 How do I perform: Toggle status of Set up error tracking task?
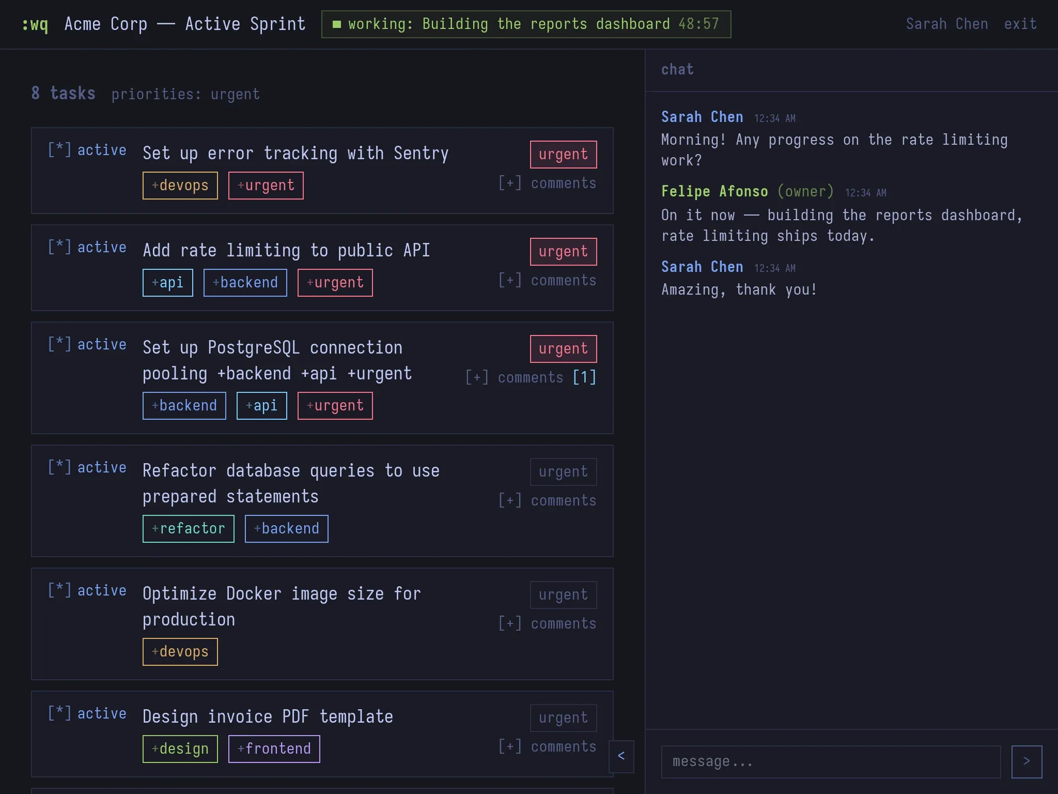click(x=87, y=150)
